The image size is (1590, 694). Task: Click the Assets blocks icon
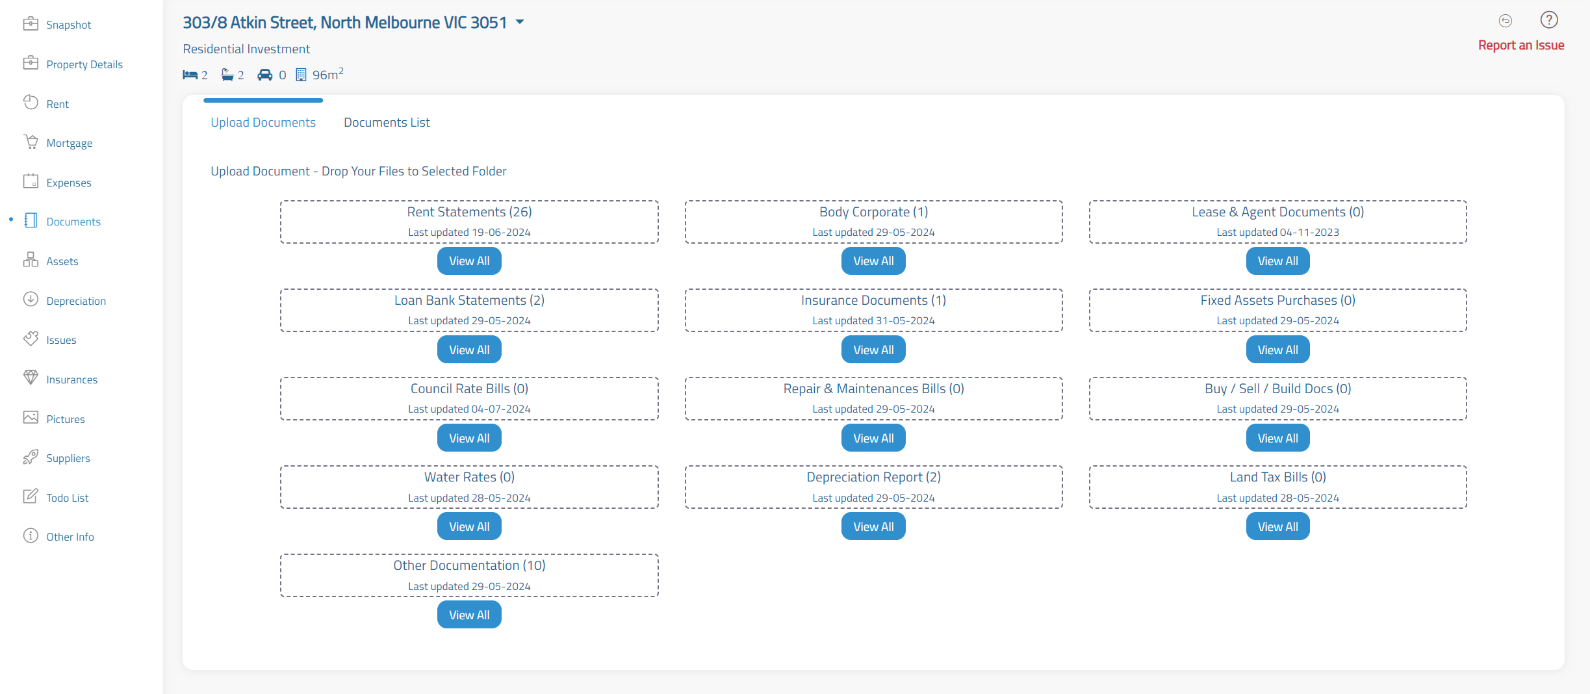coord(31,260)
